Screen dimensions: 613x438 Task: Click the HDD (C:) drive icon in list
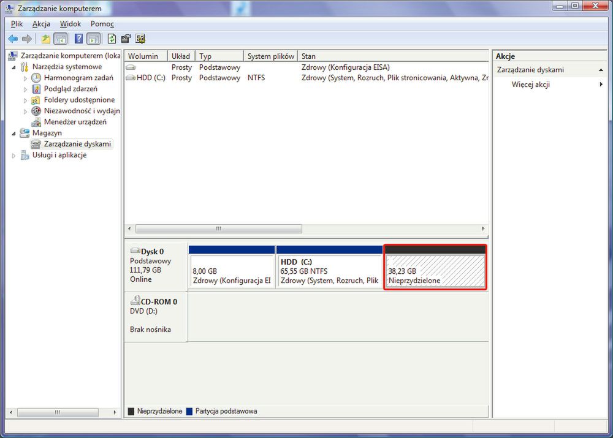[131, 78]
